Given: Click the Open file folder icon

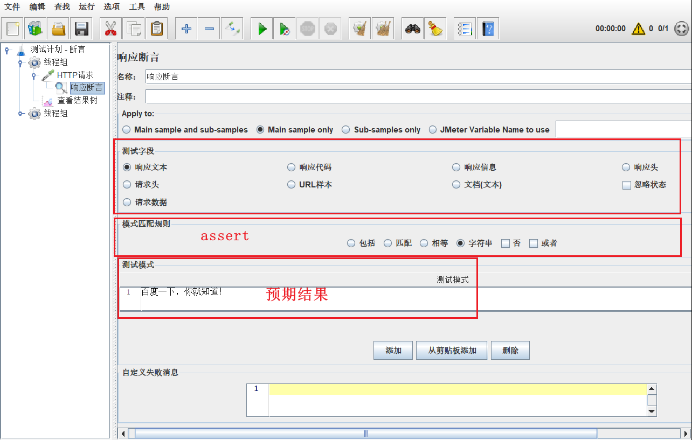Looking at the screenshot, I should pyautogui.click(x=58, y=29).
